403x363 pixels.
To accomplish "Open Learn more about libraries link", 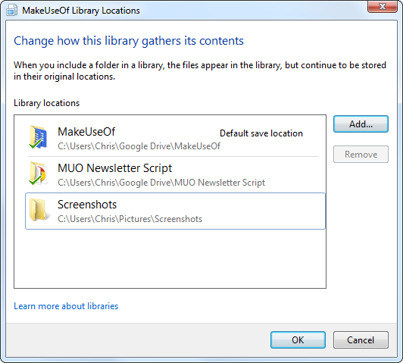I will [66, 306].
